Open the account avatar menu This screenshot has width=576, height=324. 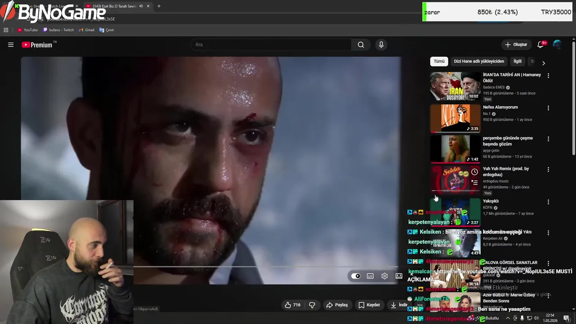(x=557, y=45)
